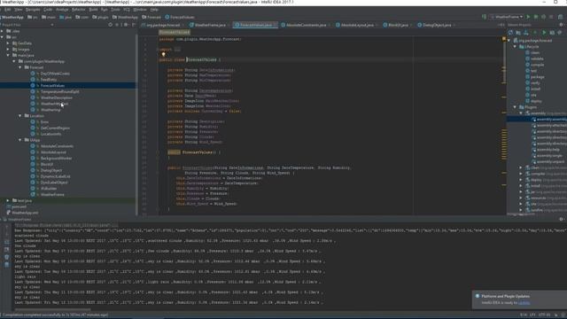The width and height of the screenshot is (567, 319).
Task: Collapse the Location package
Action: coord(20,116)
